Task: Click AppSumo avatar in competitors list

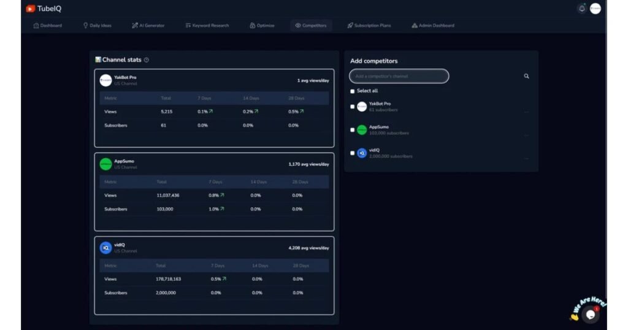Action: point(362,130)
